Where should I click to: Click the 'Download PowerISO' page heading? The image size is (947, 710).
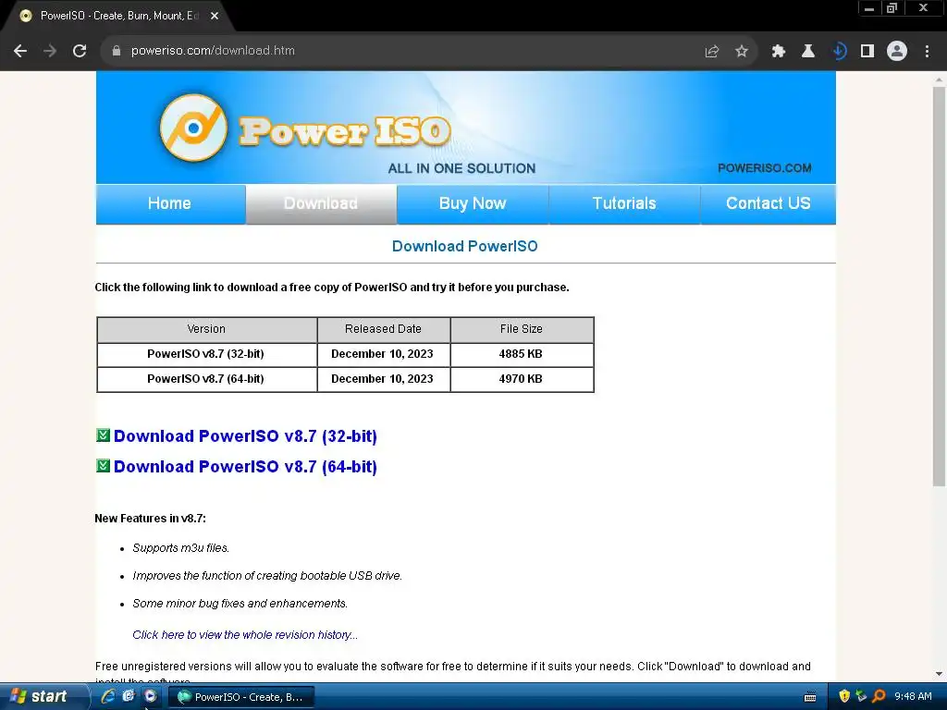click(x=464, y=246)
